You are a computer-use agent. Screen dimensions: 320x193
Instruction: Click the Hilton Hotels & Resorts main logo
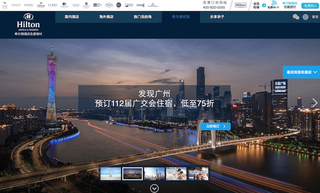coord(28,25)
